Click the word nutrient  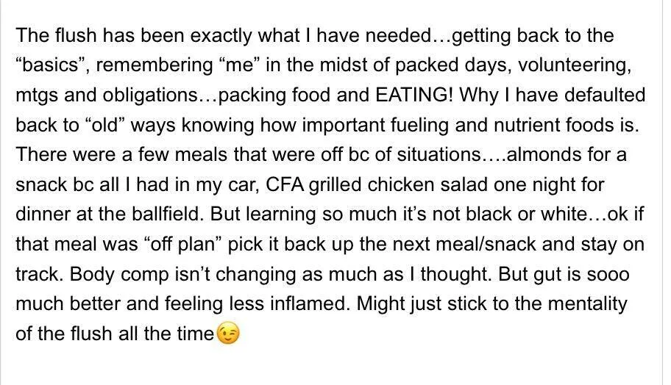[526, 125]
